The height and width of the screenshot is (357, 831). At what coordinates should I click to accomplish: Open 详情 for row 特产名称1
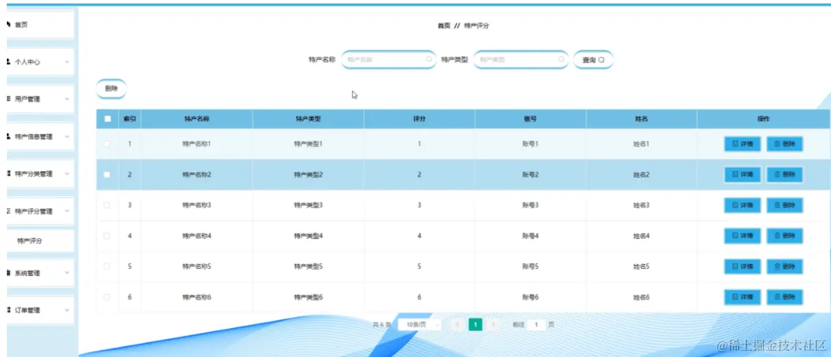pos(742,144)
